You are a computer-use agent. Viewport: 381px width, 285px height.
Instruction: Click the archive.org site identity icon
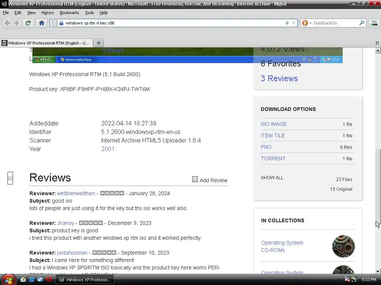(54, 23)
